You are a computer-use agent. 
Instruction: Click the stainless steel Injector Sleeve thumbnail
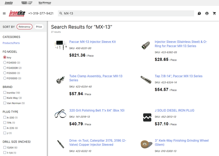tap(146, 45)
